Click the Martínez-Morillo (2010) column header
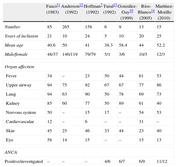Screen dimensions: 177x167 [164, 12]
